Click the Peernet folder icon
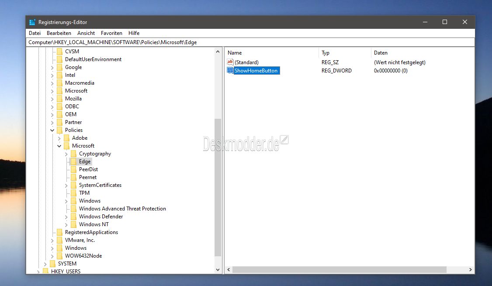 pyautogui.click(x=73, y=177)
